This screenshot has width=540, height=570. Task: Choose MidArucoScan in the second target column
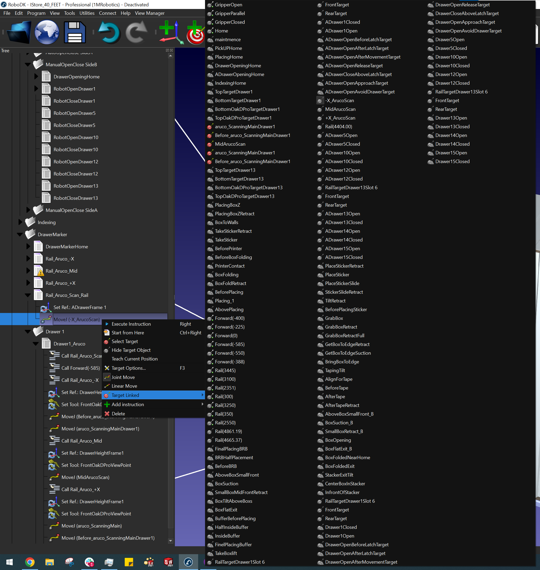(x=340, y=109)
